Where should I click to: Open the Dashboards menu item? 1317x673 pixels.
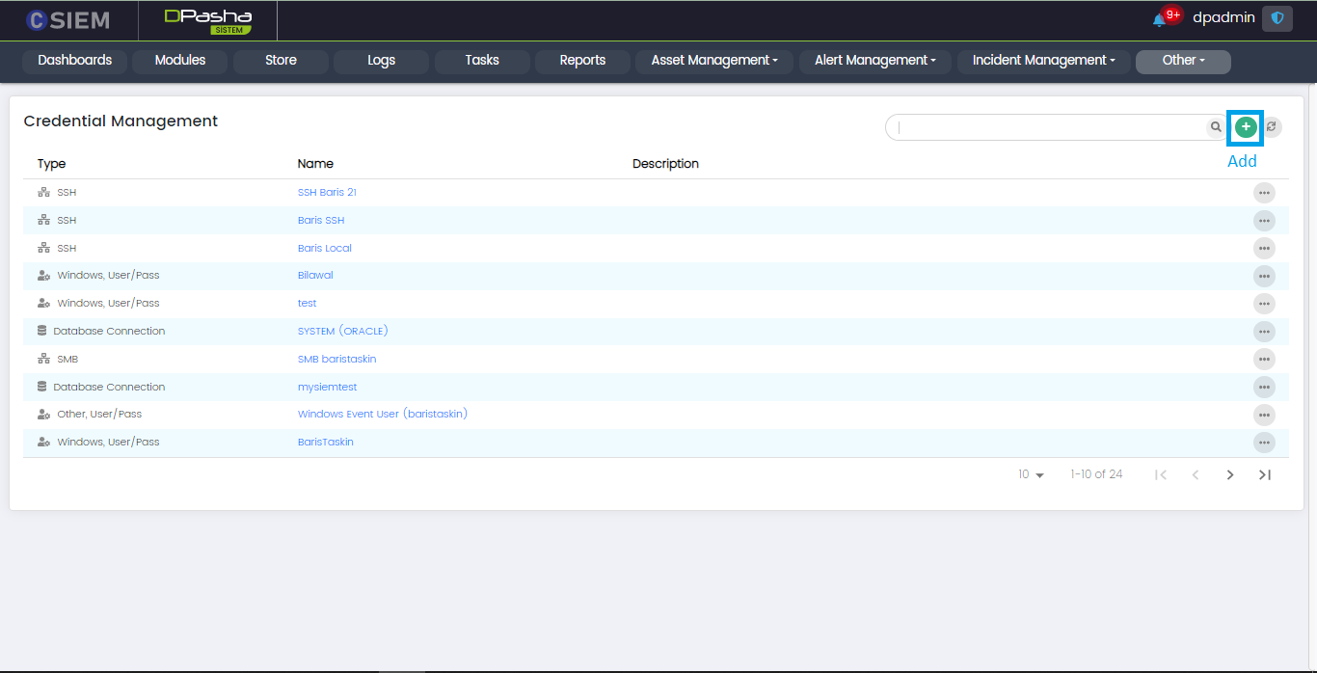coord(75,61)
